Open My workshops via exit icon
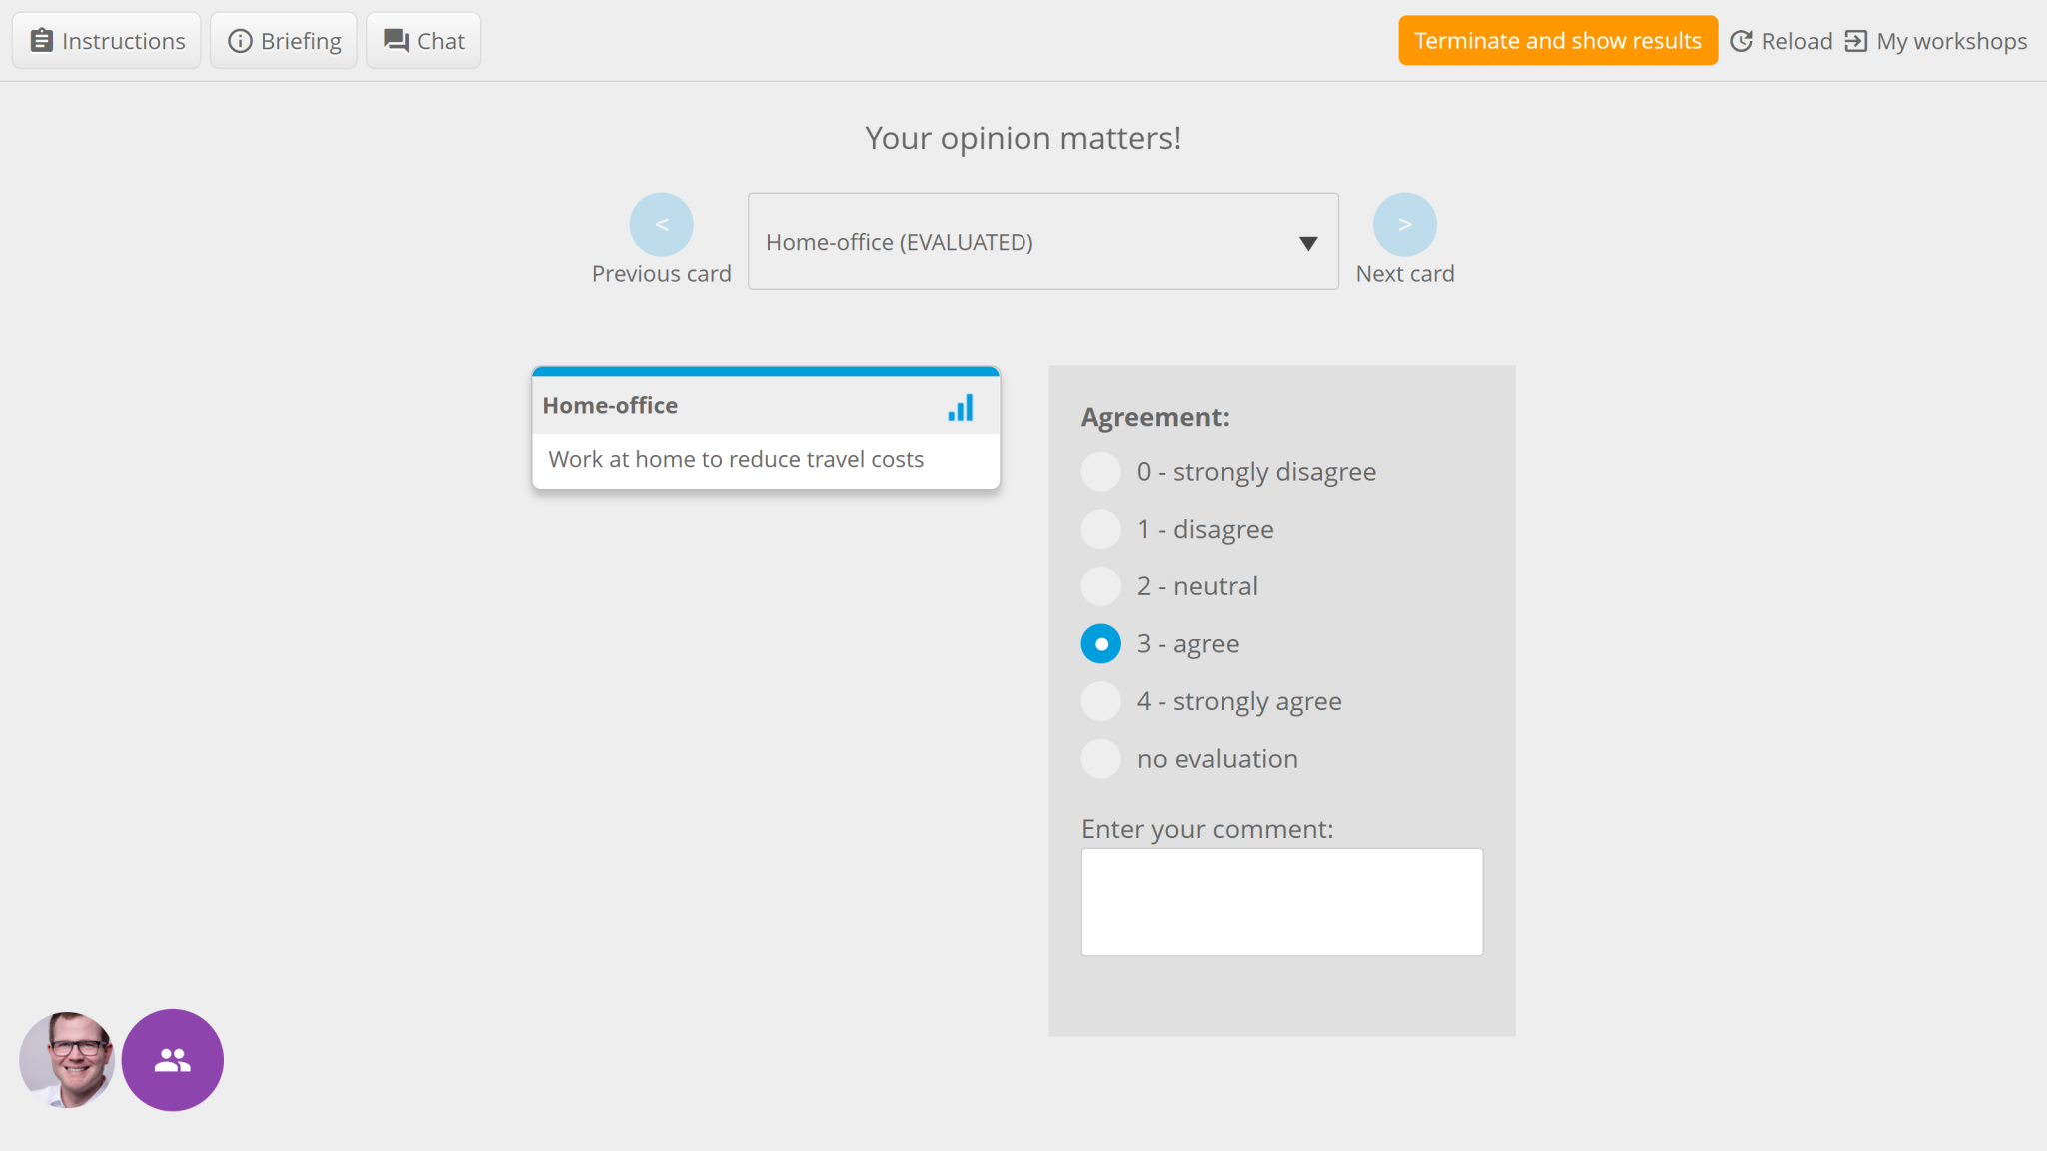 [x=1856, y=41]
